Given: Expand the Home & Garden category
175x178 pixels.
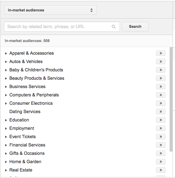Looking at the screenshot, I should tap(6, 162).
